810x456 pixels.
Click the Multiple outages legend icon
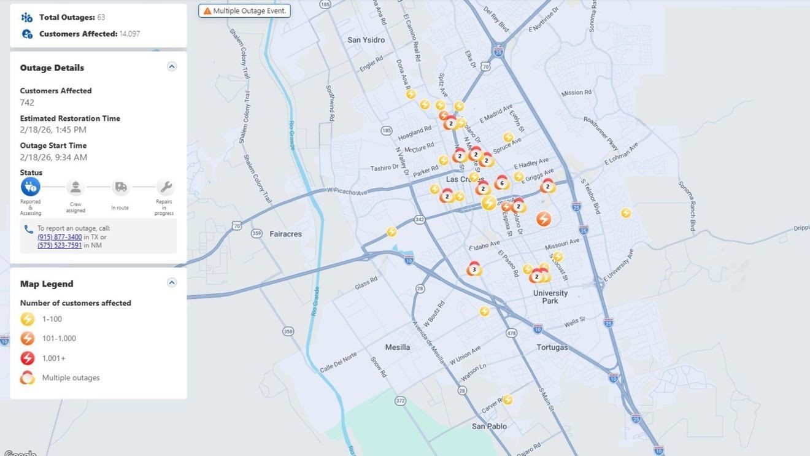(28, 377)
